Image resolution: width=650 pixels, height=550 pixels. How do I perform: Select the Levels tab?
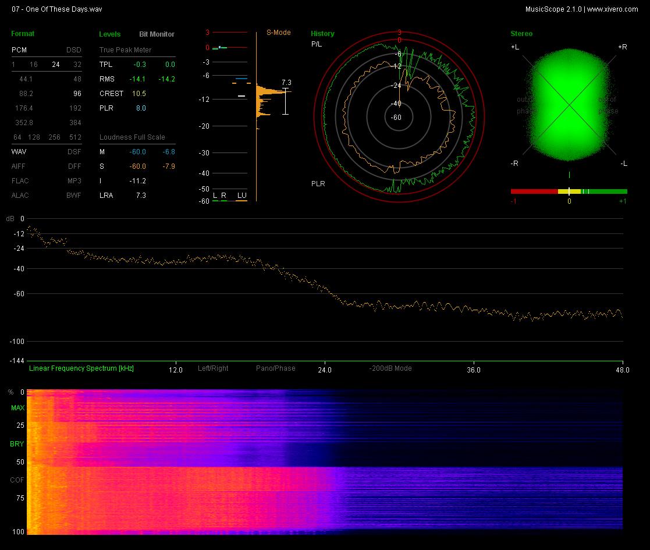click(x=110, y=34)
